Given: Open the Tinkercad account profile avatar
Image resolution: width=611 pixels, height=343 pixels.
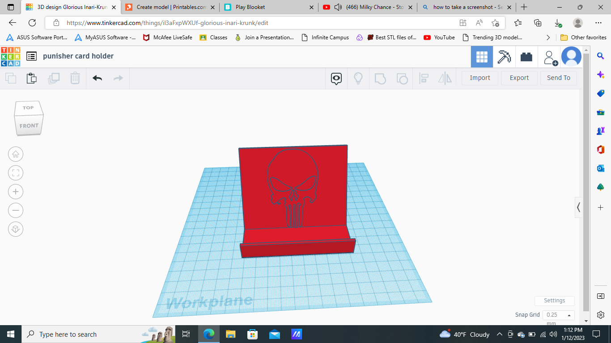Looking at the screenshot, I should pyautogui.click(x=571, y=57).
